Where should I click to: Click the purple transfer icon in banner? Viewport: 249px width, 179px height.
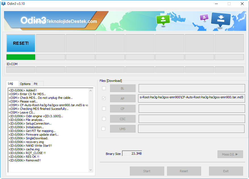(x=204, y=18)
